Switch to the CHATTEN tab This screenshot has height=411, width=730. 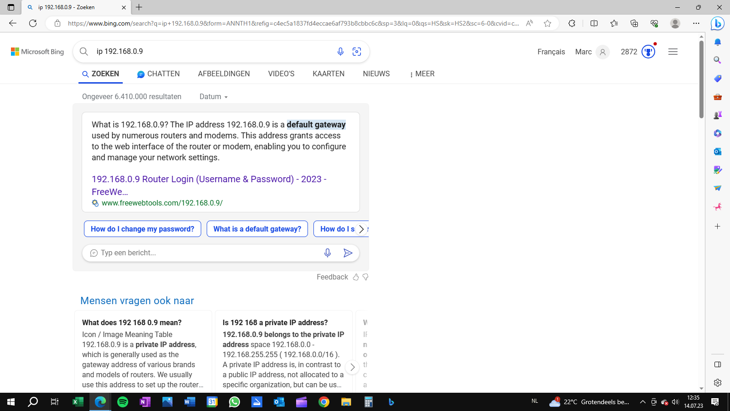(x=158, y=74)
